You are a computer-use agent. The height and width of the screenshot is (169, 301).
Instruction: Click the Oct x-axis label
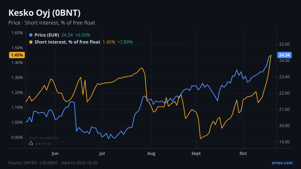(x=243, y=153)
